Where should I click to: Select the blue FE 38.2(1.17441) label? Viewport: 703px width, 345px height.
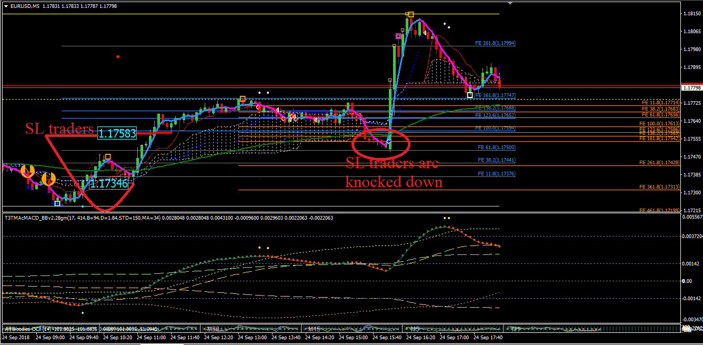pos(496,160)
